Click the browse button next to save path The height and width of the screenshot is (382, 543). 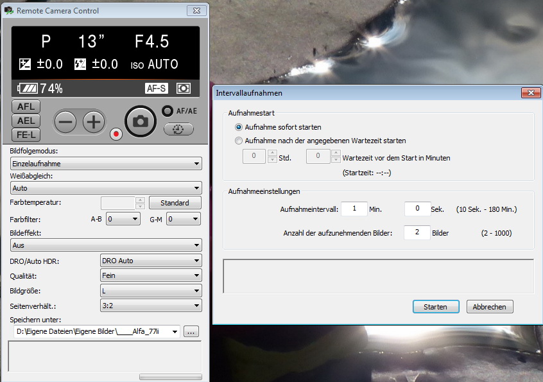191,332
